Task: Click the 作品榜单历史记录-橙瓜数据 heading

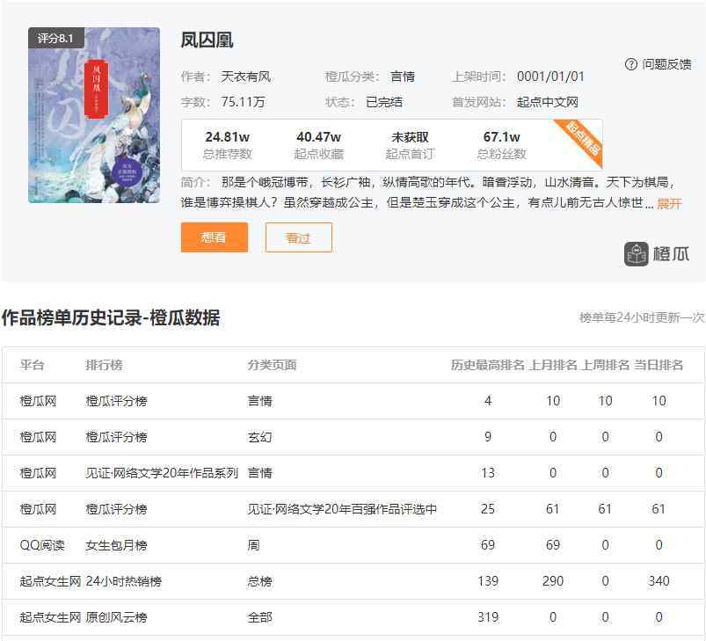Action: (x=111, y=317)
